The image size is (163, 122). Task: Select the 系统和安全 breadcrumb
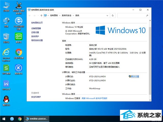66,16
